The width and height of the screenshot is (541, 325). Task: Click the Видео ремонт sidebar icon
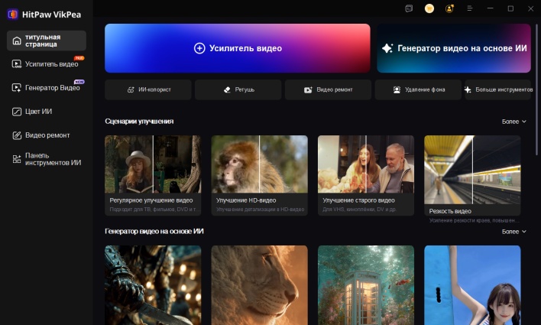17,135
